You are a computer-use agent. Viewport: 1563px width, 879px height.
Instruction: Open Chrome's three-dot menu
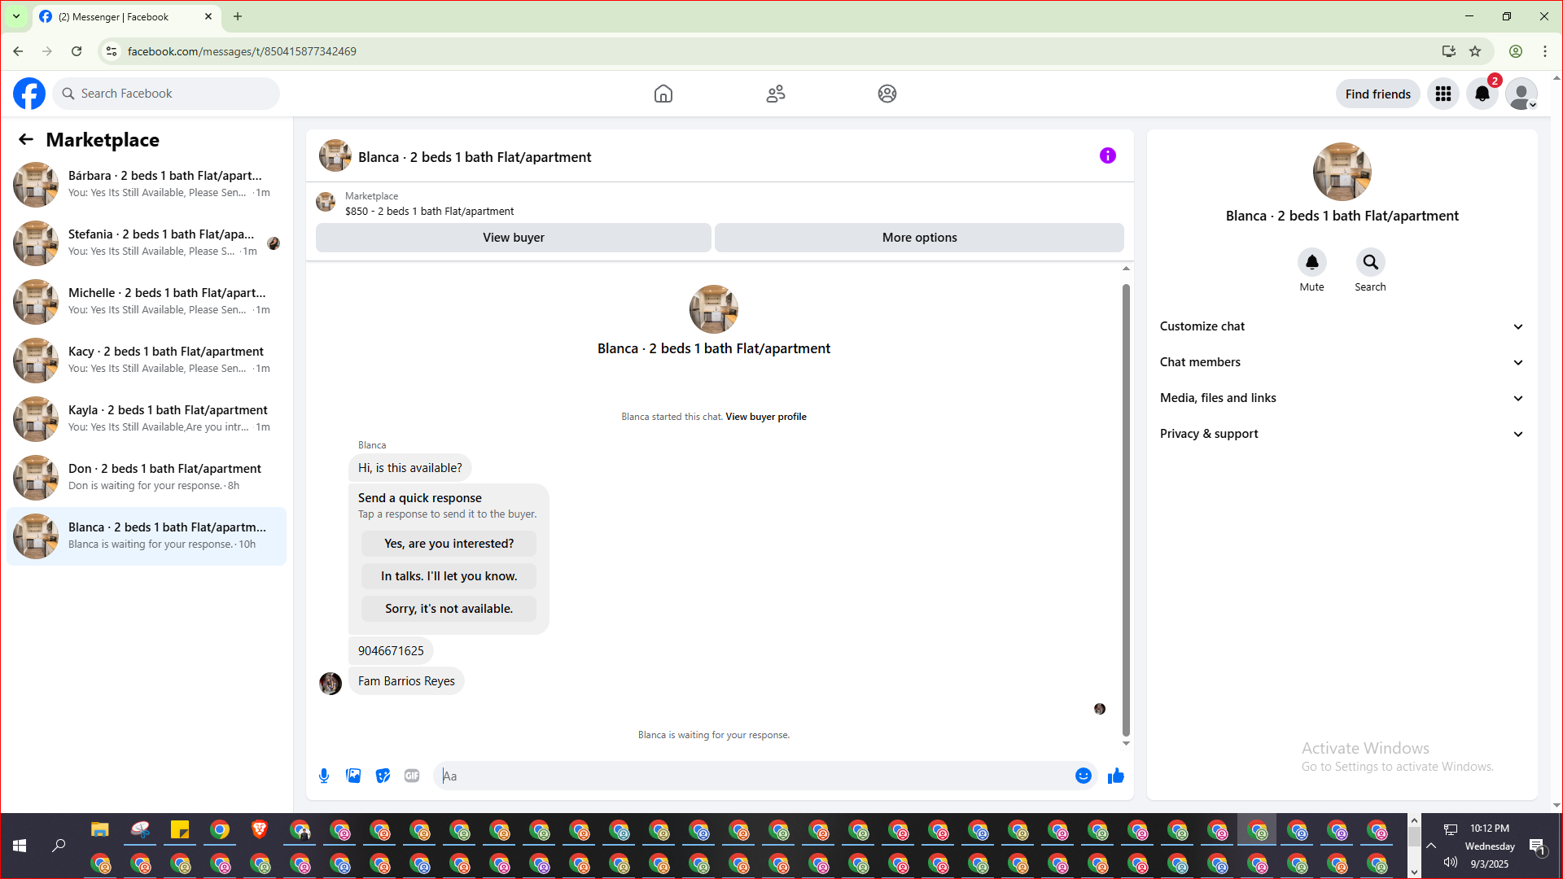point(1545,51)
